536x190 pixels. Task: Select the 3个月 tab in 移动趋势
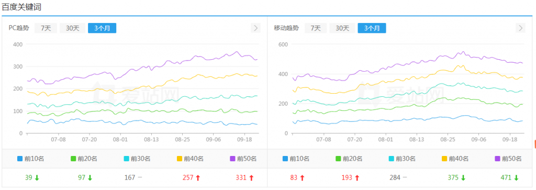[x=372, y=28]
